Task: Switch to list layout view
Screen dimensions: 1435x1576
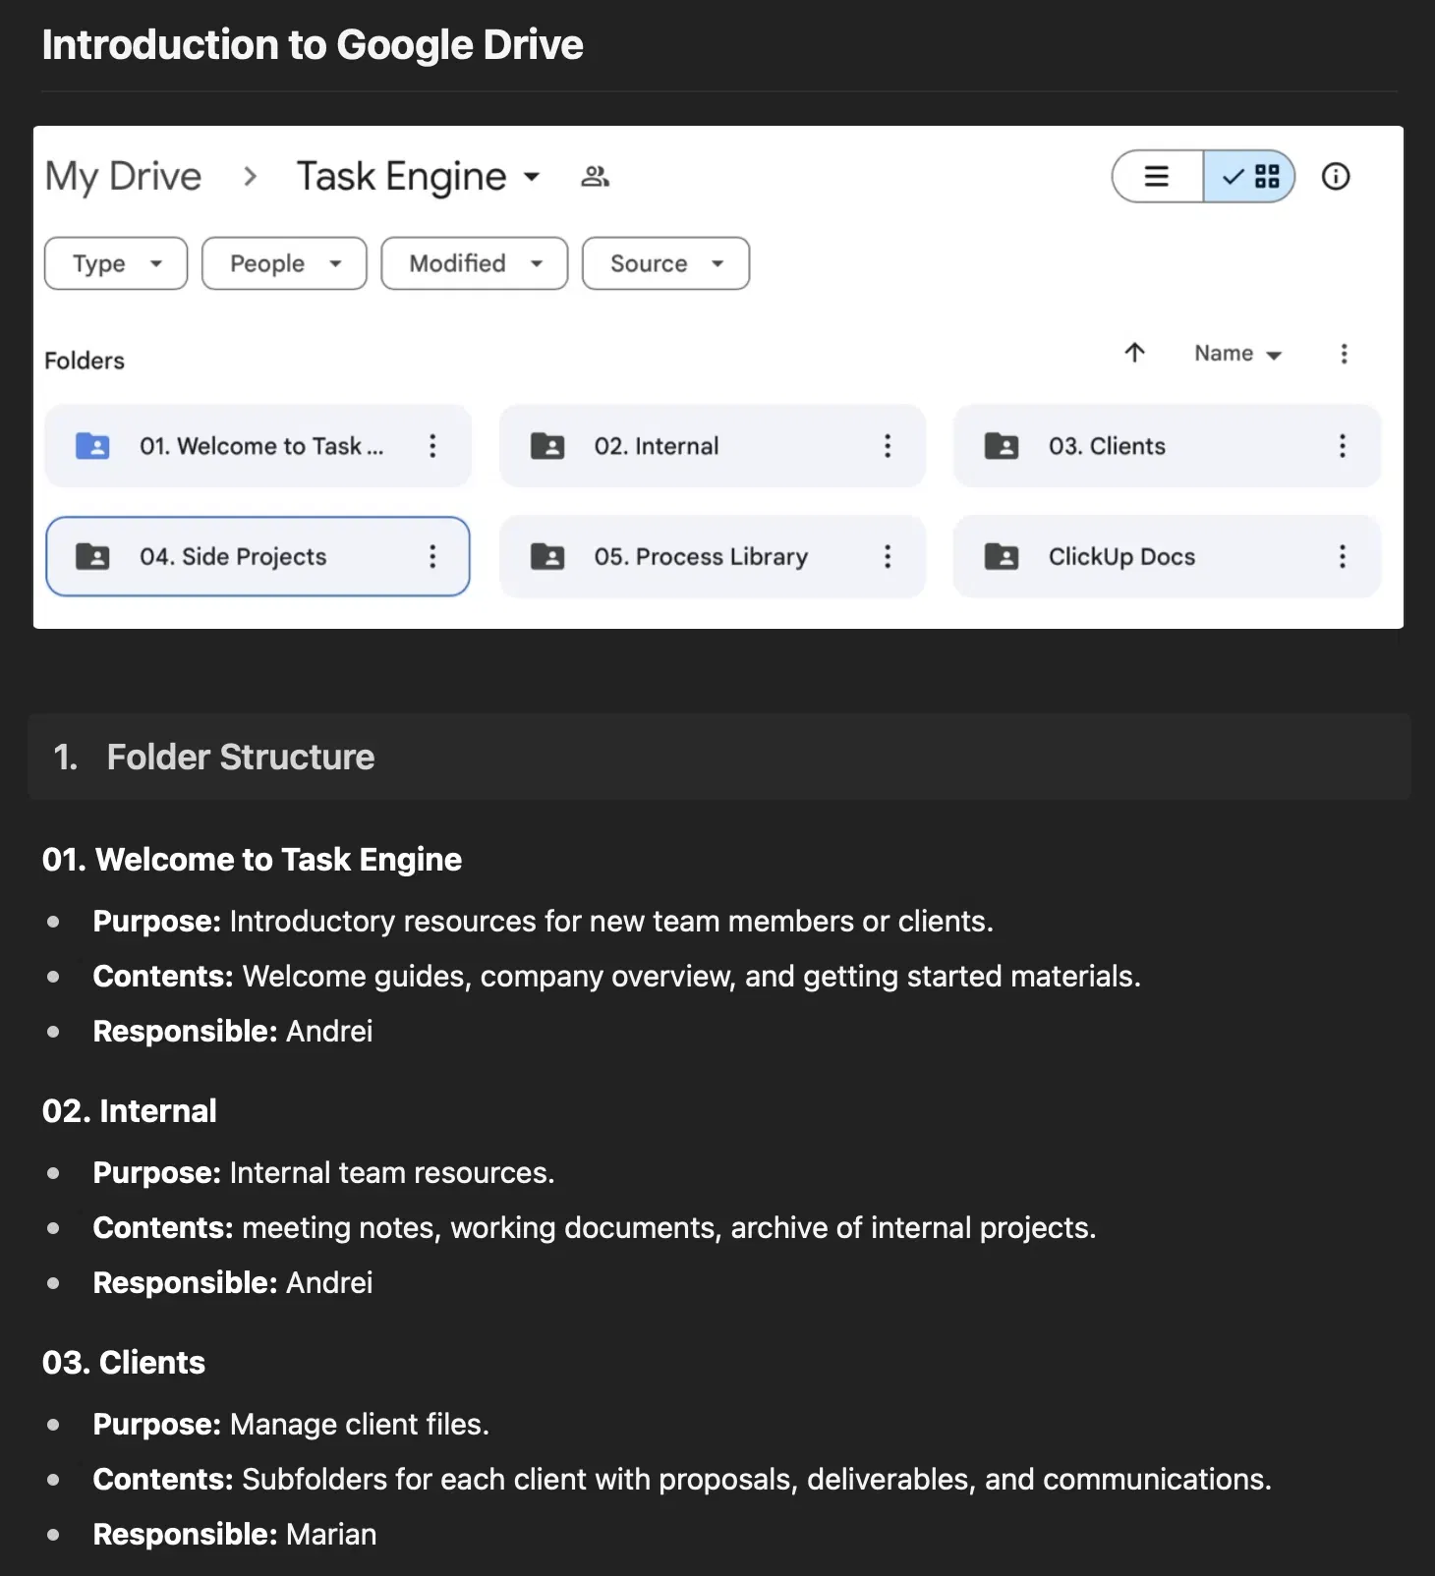Action: pos(1158,177)
